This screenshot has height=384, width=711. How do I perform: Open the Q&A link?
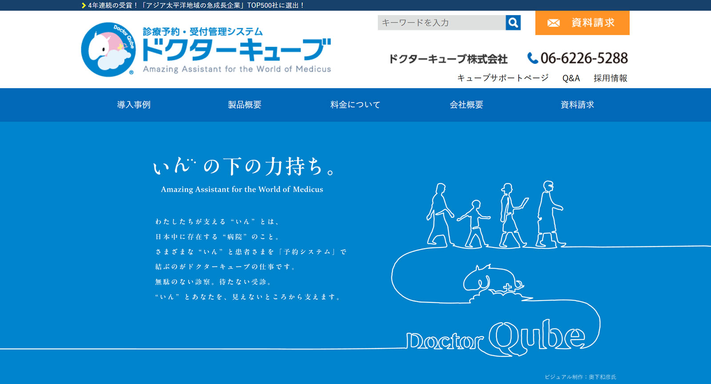[571, 78]
